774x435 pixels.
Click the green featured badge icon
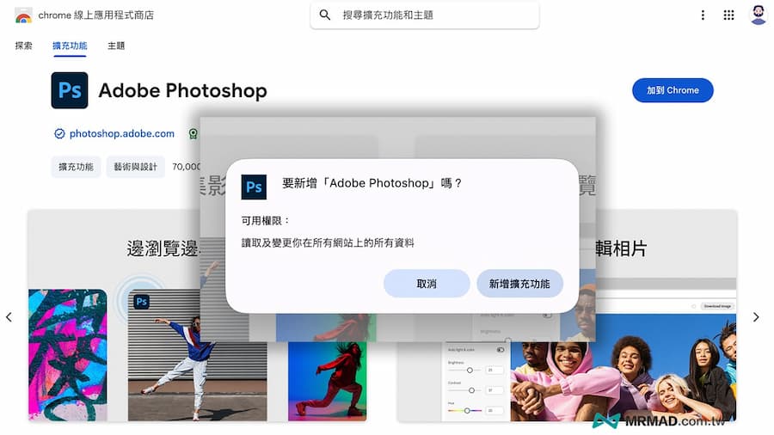pos(193,133)
